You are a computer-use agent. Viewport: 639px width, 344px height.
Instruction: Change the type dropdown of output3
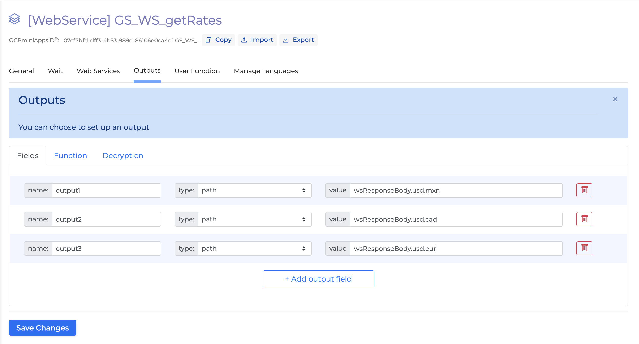point(254,249)
